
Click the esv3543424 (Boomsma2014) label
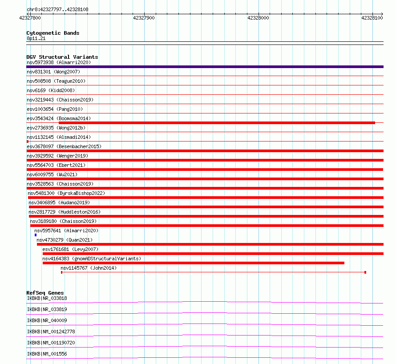59,118
